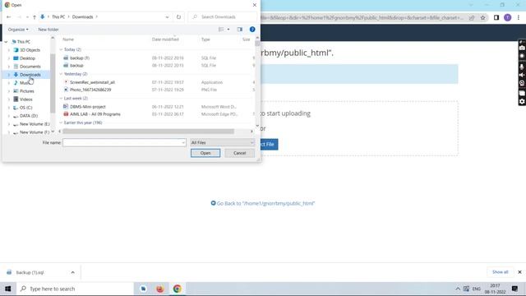
Task: Change the view layout icon
Action: pos(221,30)
